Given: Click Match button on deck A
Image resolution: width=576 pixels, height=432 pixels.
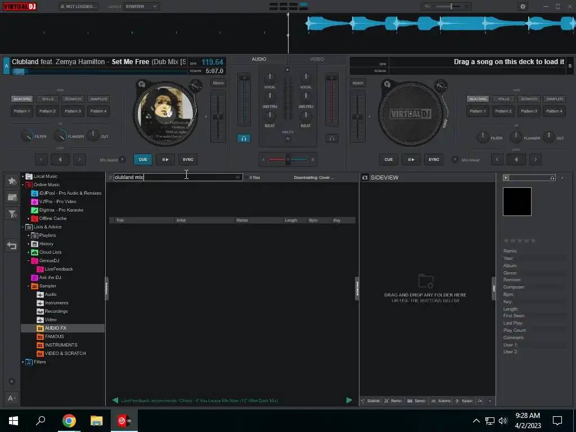Looking at the screenshot, I should pyautogui.click(x=218, y=83).
